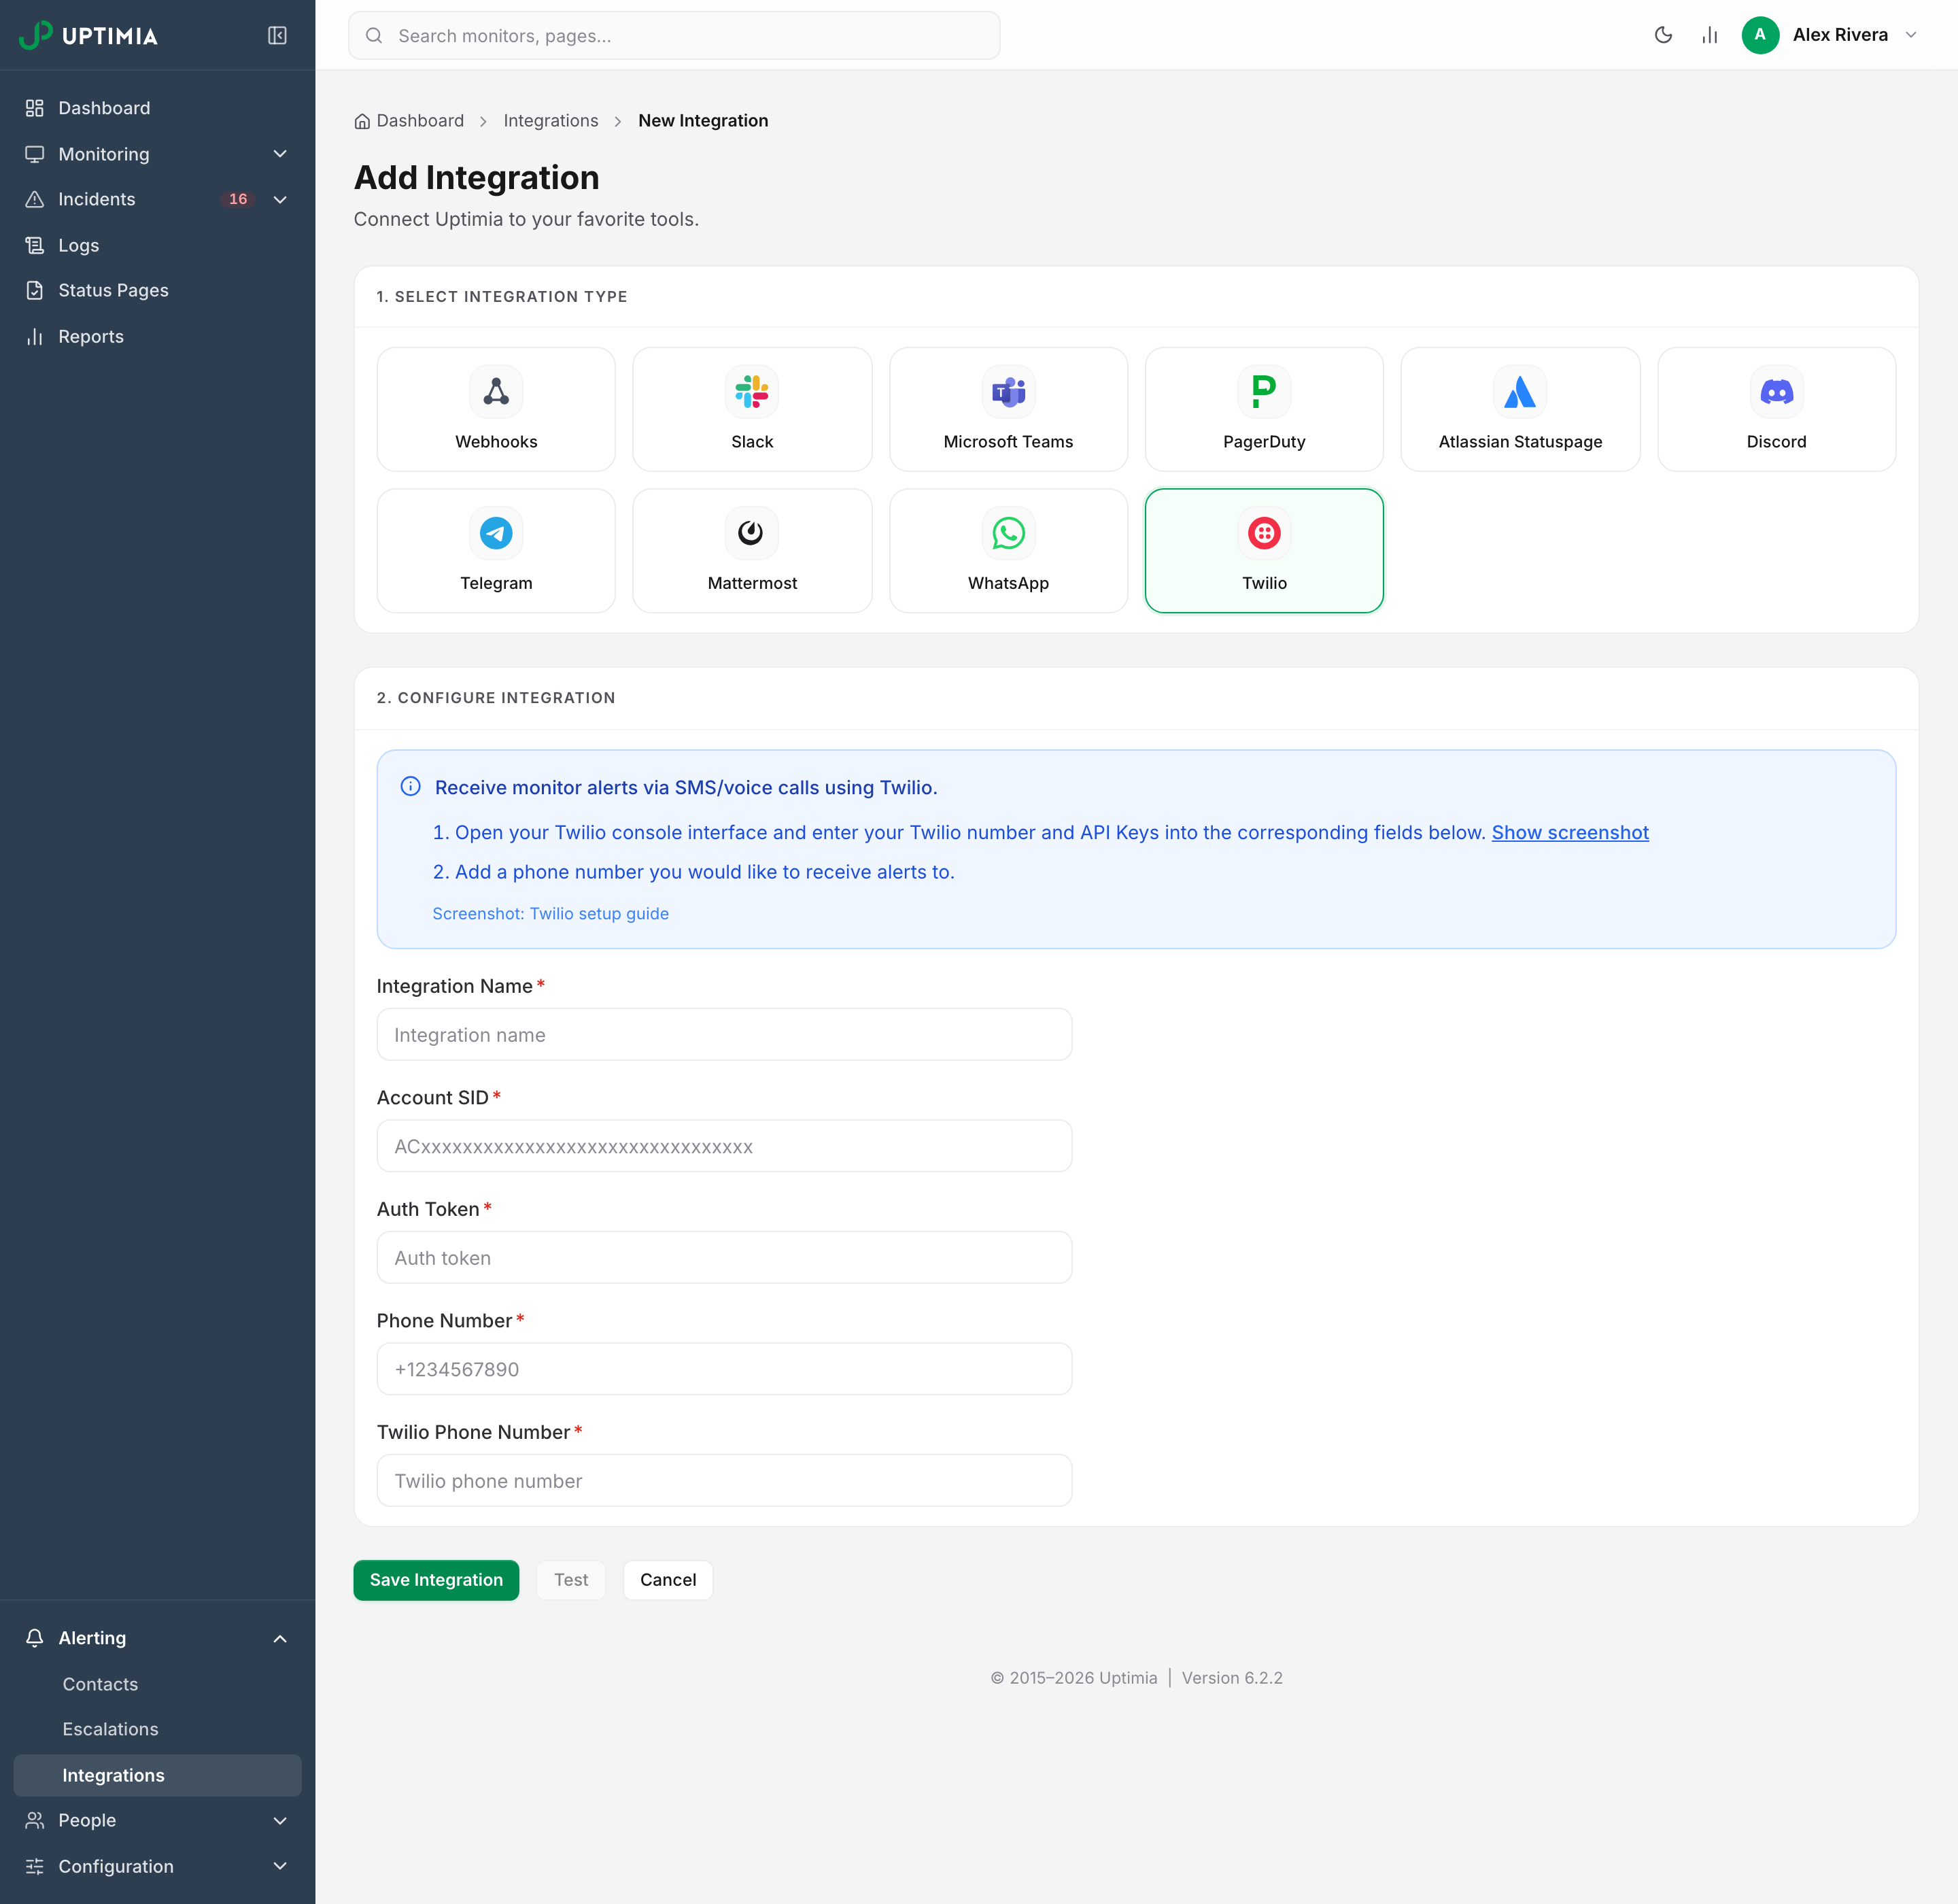The image size is (1958, 1904).
Task: Open Escalations under Alerting
Action: [x=157, y=1729]
